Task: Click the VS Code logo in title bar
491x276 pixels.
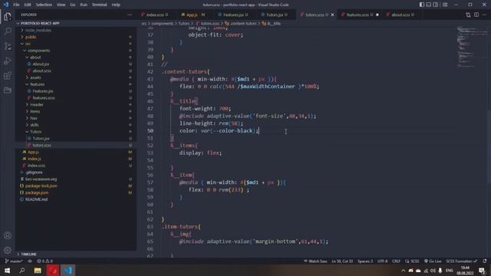Action: [x=5, y=5]
